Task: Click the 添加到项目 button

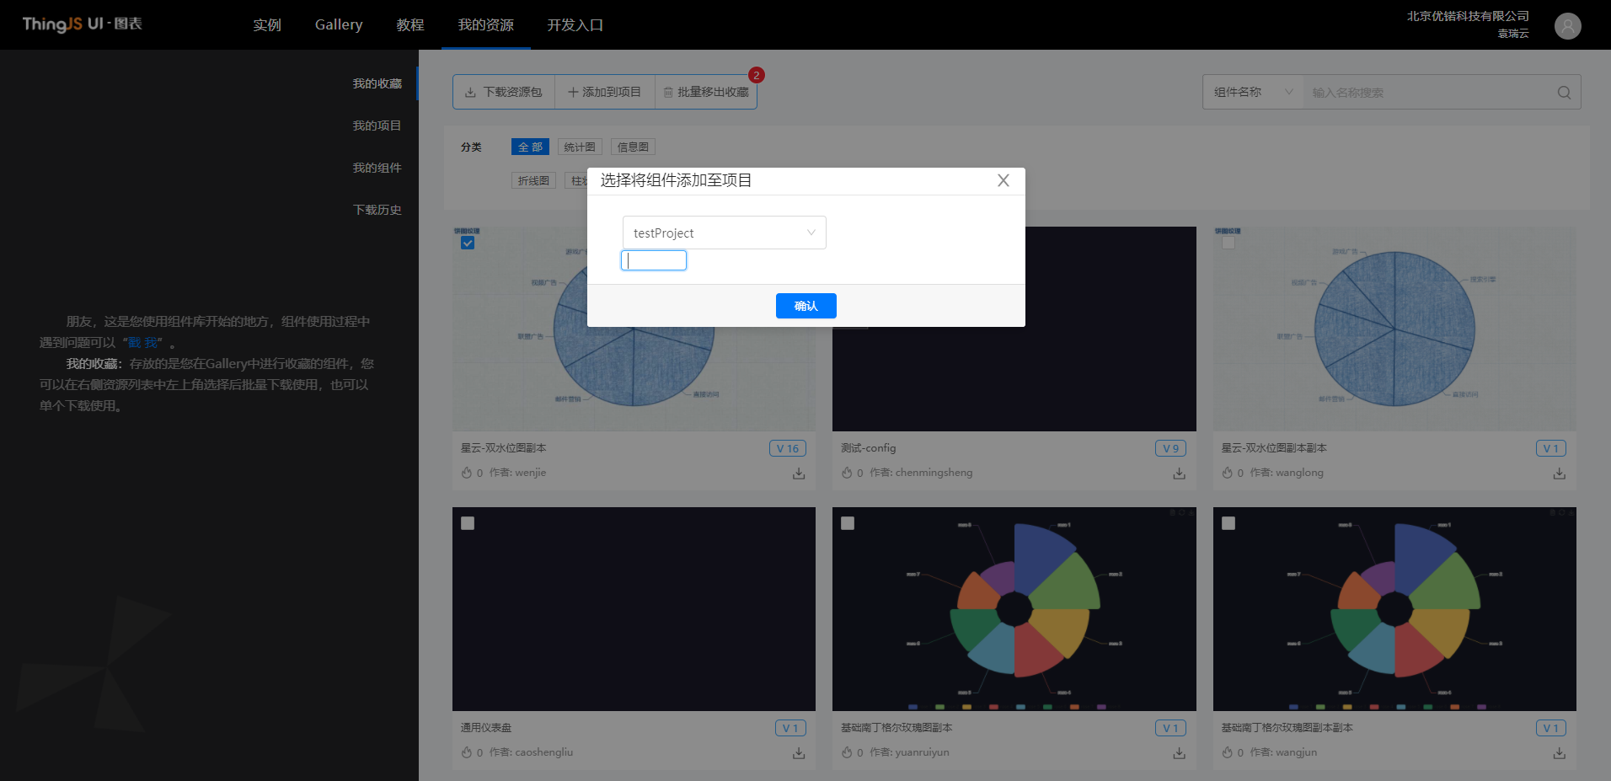Action: coord(605,92)
